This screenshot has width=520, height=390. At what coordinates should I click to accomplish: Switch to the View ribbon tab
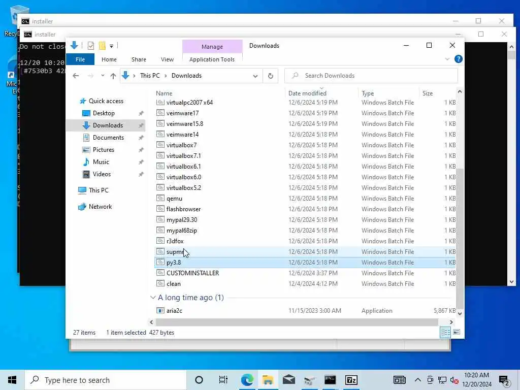(167, 59)
